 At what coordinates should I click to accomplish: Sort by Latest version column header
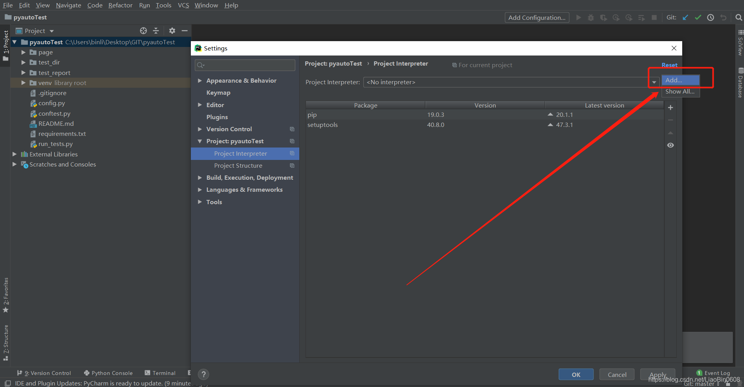604,105
